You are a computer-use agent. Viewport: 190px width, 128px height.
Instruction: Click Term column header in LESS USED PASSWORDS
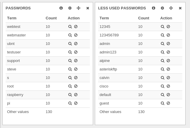point(104,18)
